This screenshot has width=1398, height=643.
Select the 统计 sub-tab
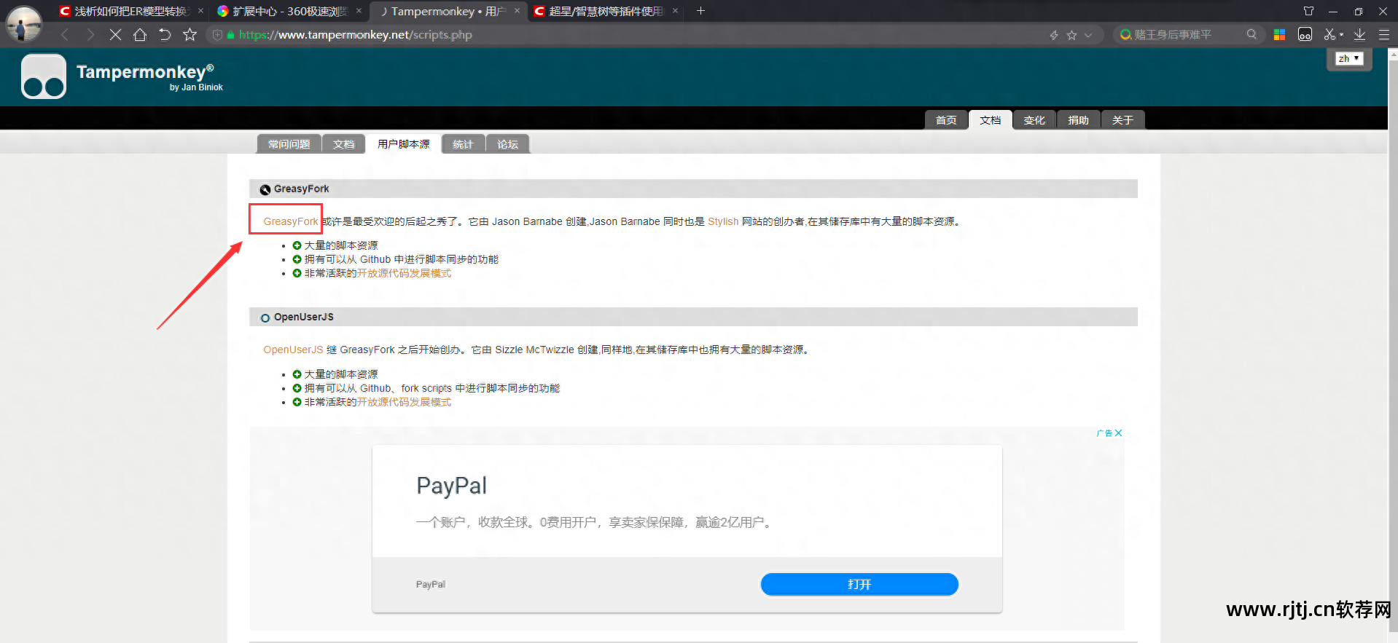click(463, 144)
